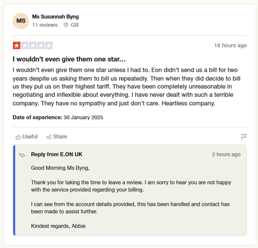258x248 pixels.
Task: View the reviewer's 11 reviews count
Action: tap(45, 25)
